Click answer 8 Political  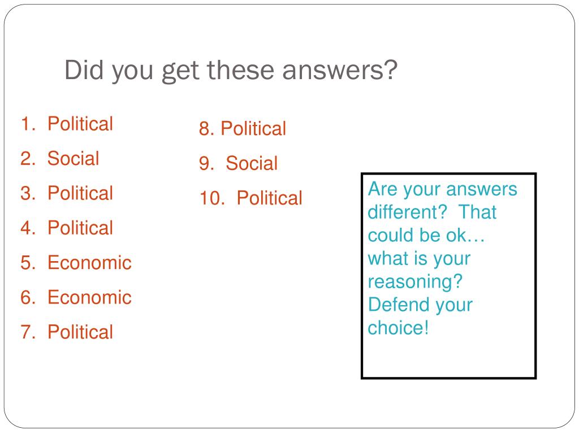click(243, 128)
